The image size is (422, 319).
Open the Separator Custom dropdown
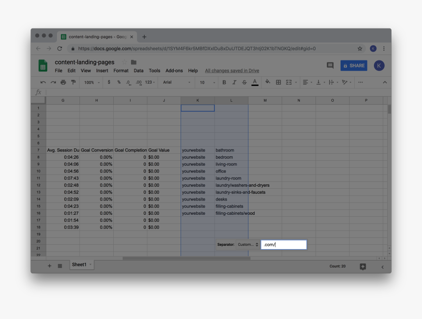click(x=248, y=245)
